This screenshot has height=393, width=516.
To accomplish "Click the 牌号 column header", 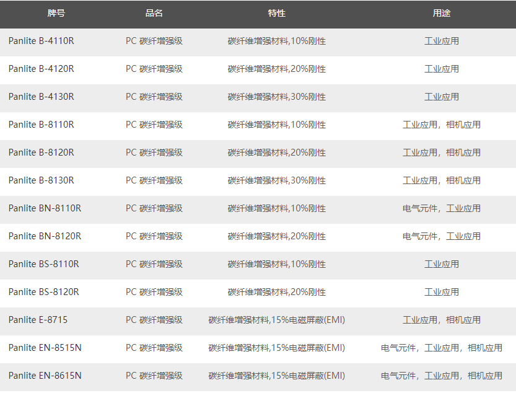I will pyautogui.click(x=56, y=13).
